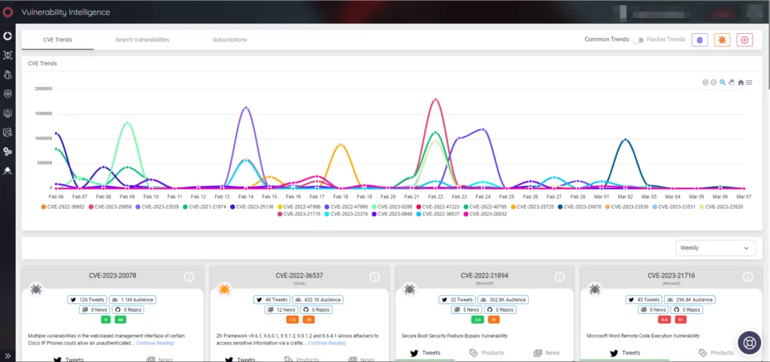Toggle CVE-2021-21974 series in chart legend

205,207
